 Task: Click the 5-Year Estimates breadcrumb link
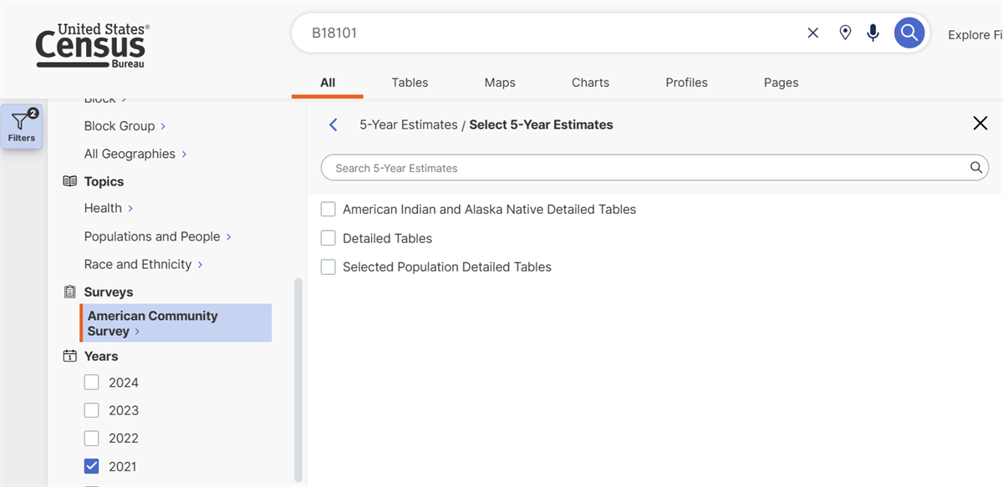click(408, 124)
